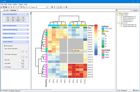Click the zoom-select icon in Convenient Operation
The height and width of the screenshot is (92, 140).
pyautogui.click(x=13, y=18)
